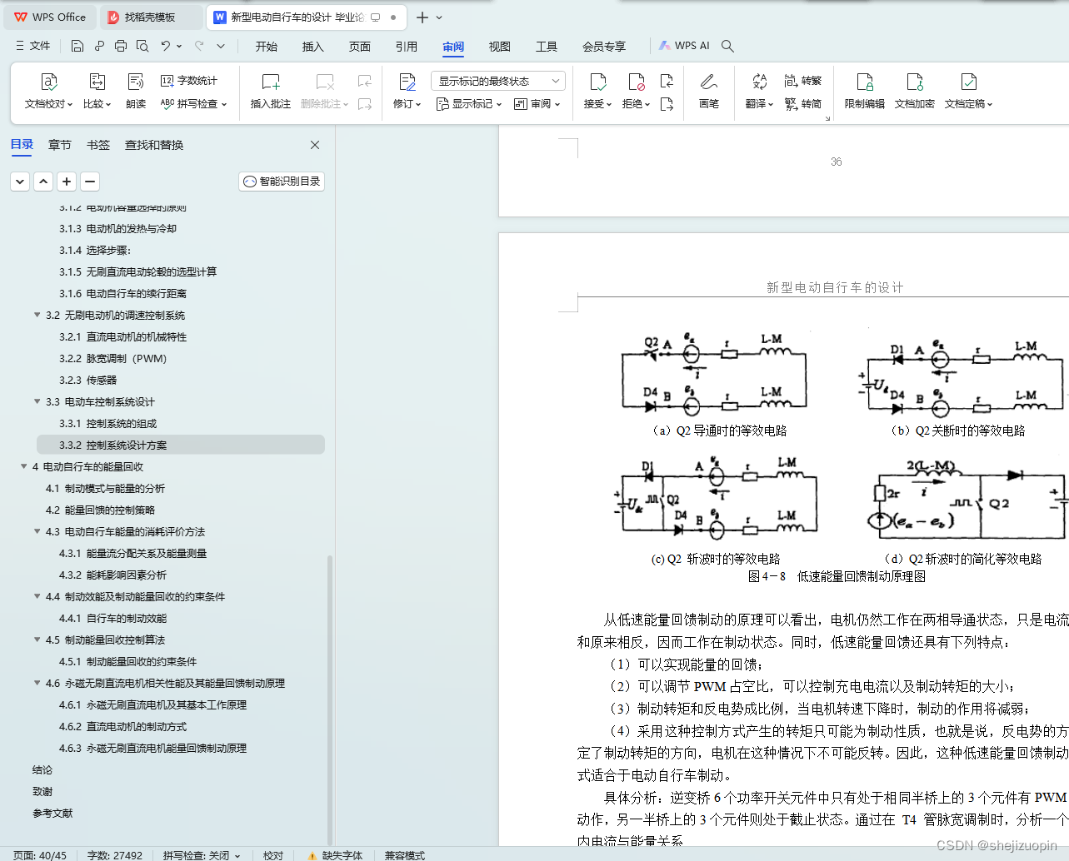Screen dimensions: 1069x861
Task: Click the 翻译 translate icon
Action: 759,82
